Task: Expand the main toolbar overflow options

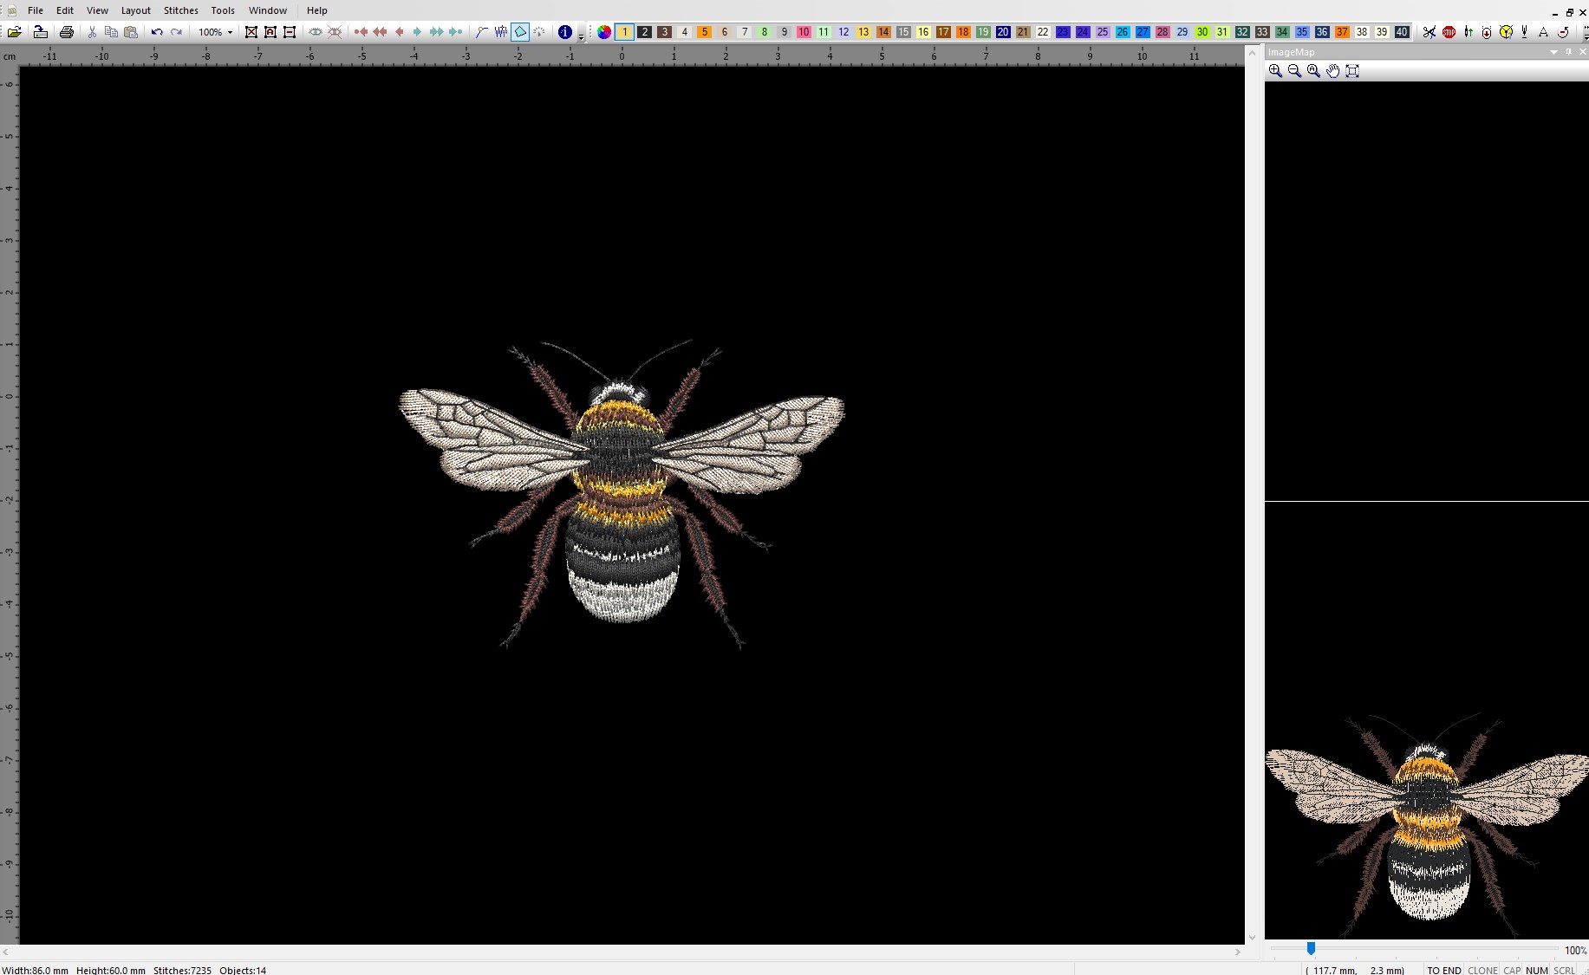Action: pyautogui.click(x=581, y=35)
